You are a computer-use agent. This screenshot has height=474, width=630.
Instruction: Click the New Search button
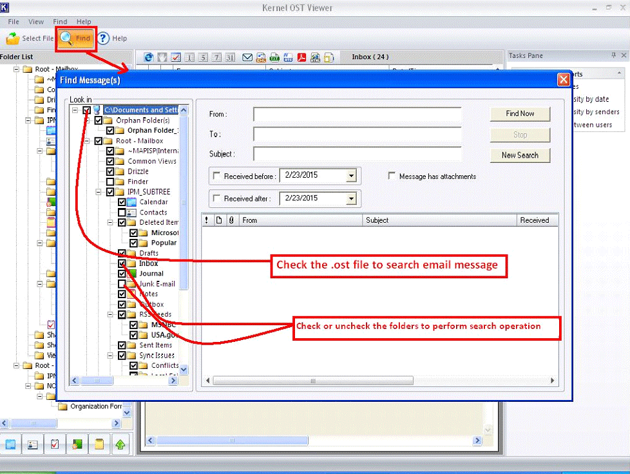[520, 155]
